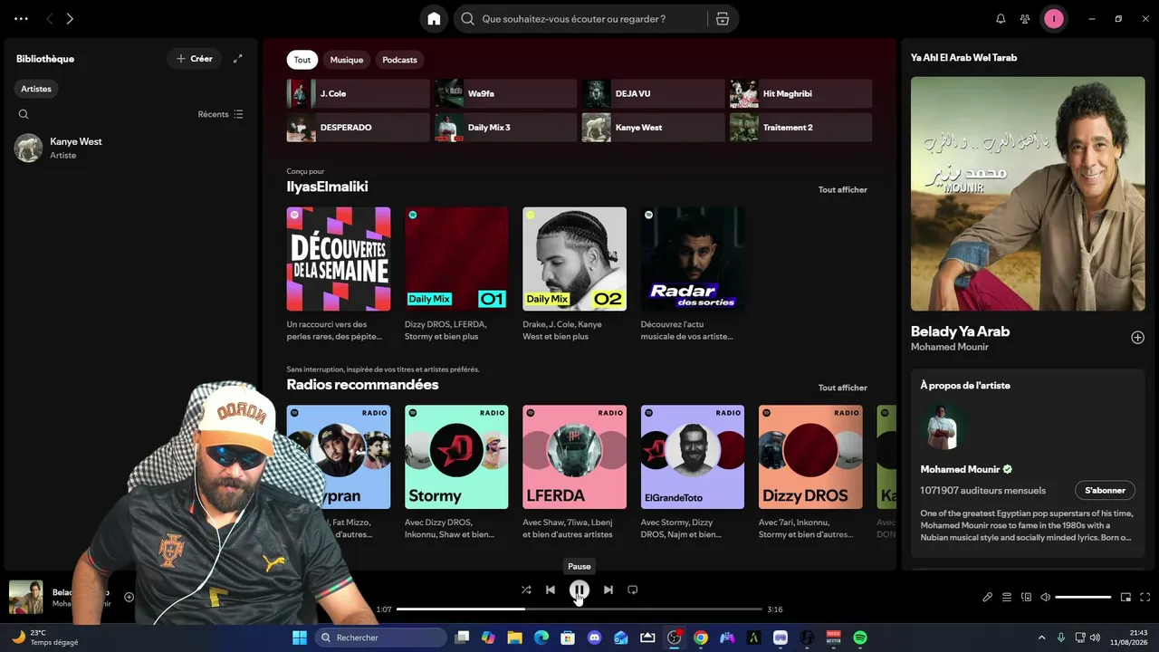Image resolution: width=1159 pixels, height=652 pixels.
Task: Open the Stormy radio card
Action: pos(456,472)
